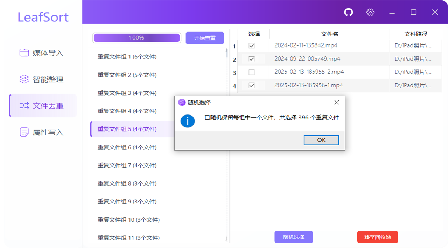Click the 开始查重 button
This screenshot has height=252, width=448.
205,38
